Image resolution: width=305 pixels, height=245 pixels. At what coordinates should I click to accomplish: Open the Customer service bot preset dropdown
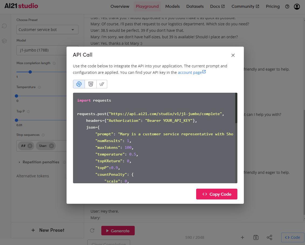coord(47,30)
